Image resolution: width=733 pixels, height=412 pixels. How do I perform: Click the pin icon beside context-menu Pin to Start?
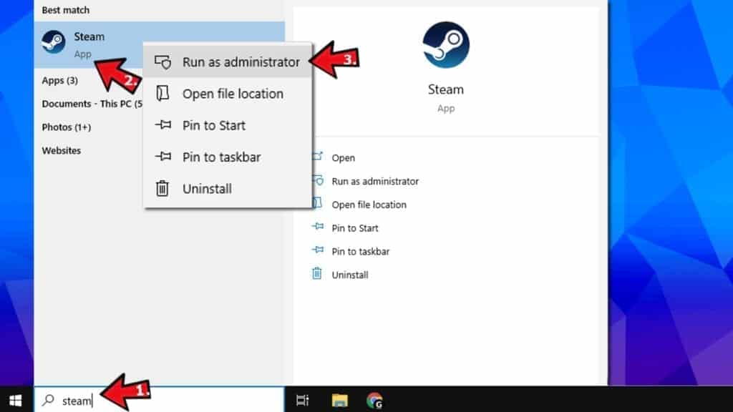[163, 124]
